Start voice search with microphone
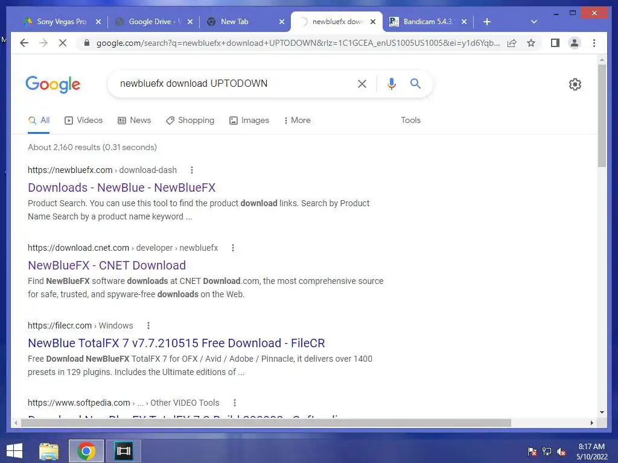Screen dimensions: 618x463 [x=391, y=83]
